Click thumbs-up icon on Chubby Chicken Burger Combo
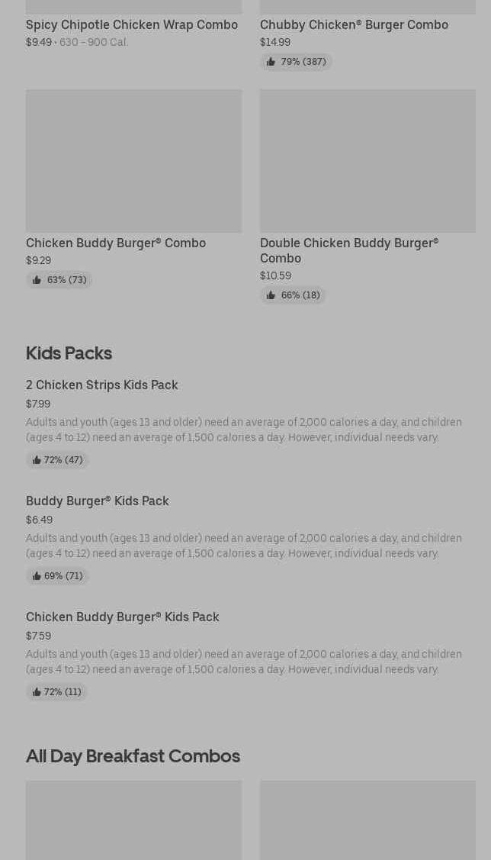The image size is (491, 860). tap(271, 62)
